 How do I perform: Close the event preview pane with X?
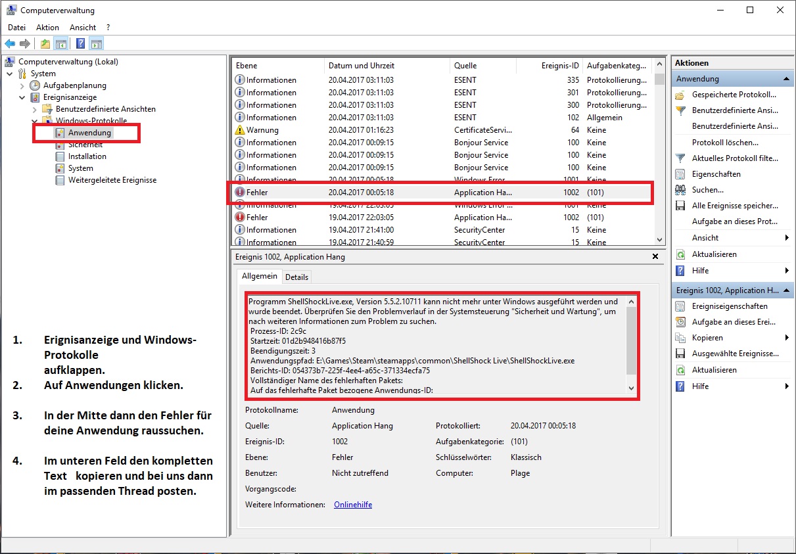[x=655, y=257]
